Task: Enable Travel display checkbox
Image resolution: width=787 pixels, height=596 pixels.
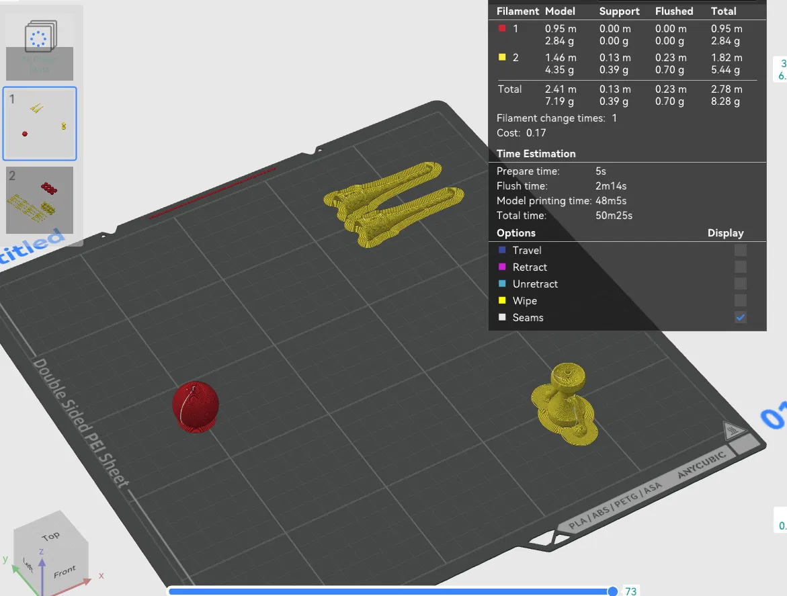Action: coord(741,250)
